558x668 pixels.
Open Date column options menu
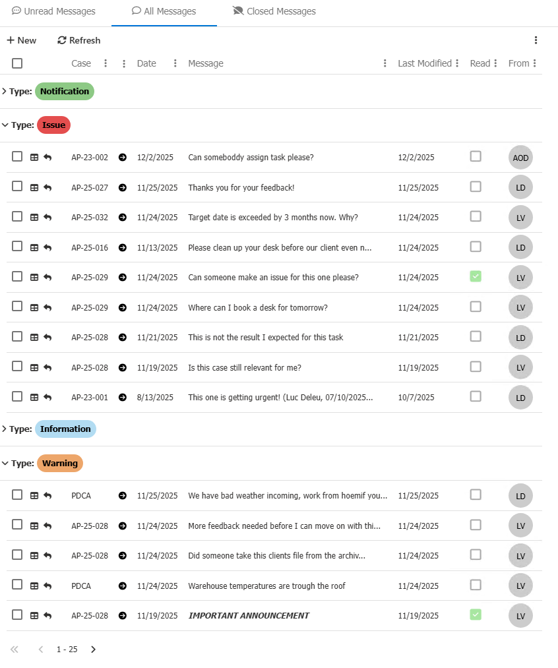[175, 63]
